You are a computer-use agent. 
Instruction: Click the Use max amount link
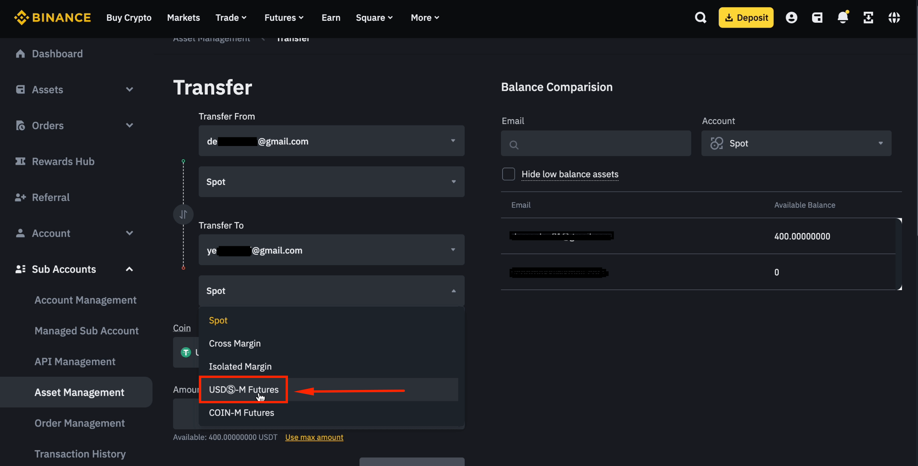pos(314,437)
